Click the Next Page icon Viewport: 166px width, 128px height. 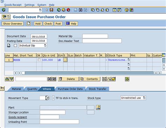[102, 10]
